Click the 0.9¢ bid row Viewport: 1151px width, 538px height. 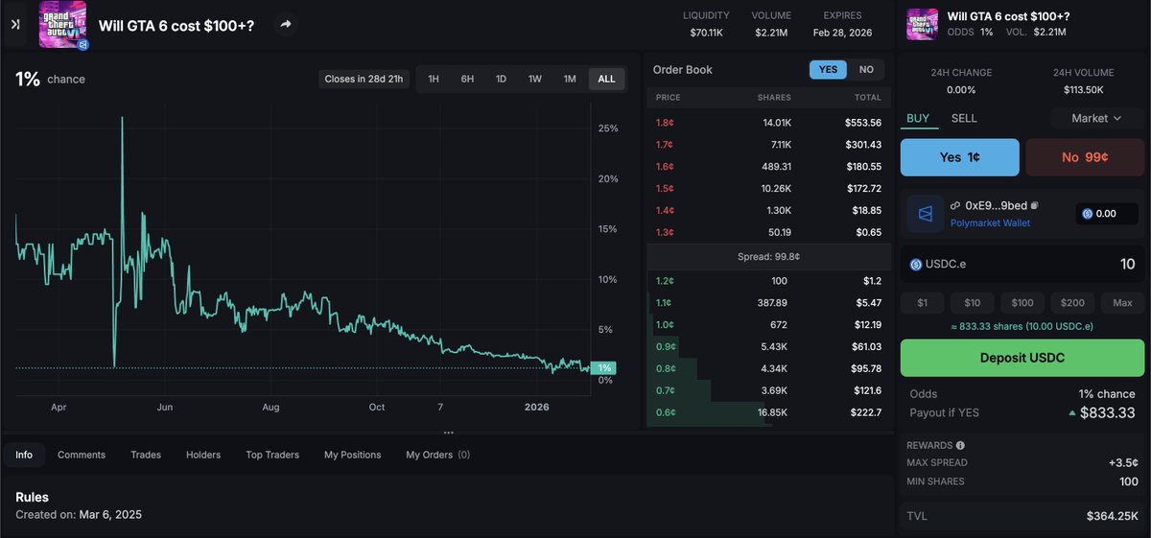point(768,346)
